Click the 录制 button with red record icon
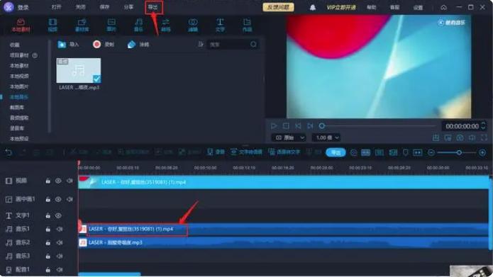Image resolution: width=493 pixels, height=277 pixels. click(x=104, y=45)
